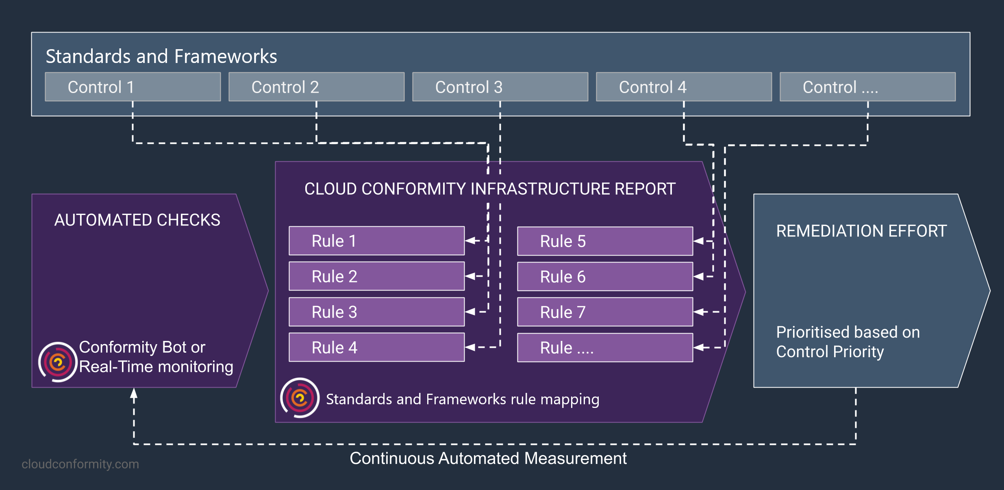1004x490 pixels.
Task: Click the Rule 2 box
Action: coord(377,276)
